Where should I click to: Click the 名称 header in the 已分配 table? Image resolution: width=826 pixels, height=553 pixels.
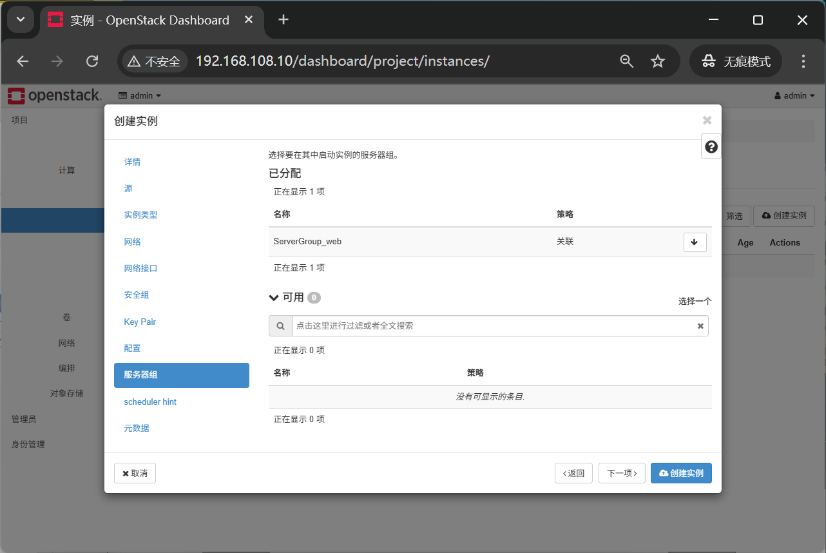(x=282, y=214)
